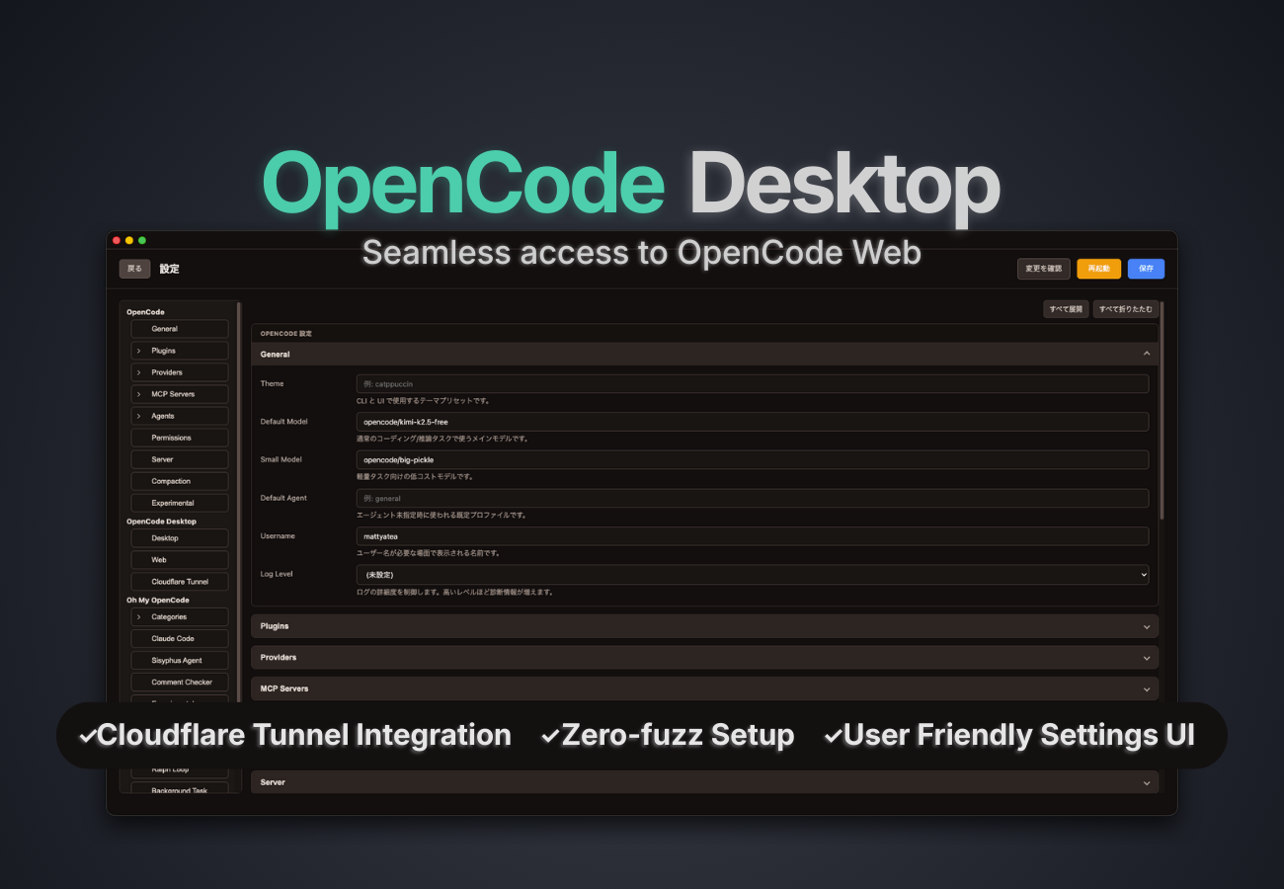
Task: Click the すべて展開 expand all button
Action: (x=1066, y=309)
